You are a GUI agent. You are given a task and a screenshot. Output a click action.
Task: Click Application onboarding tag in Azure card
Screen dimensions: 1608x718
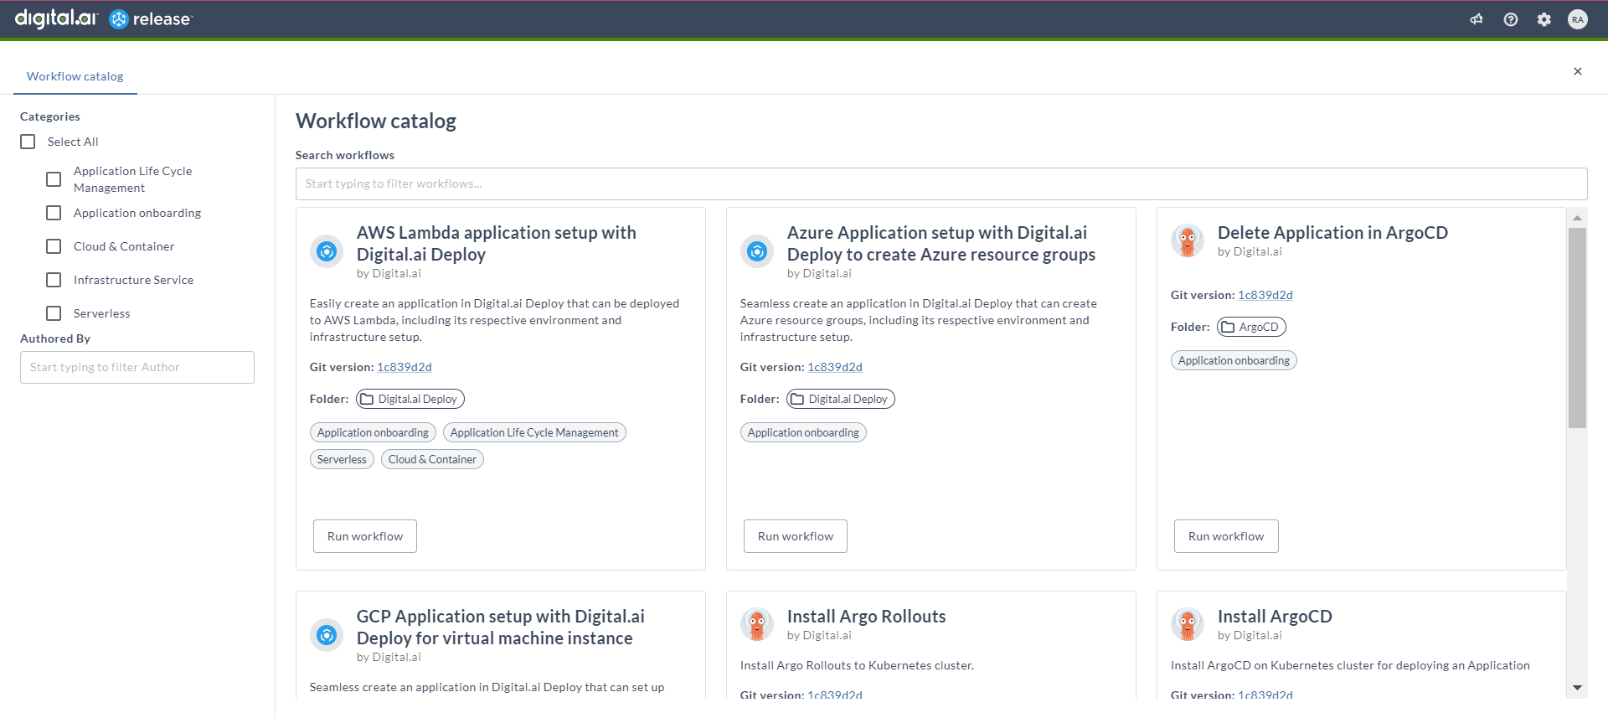(803, 432)
